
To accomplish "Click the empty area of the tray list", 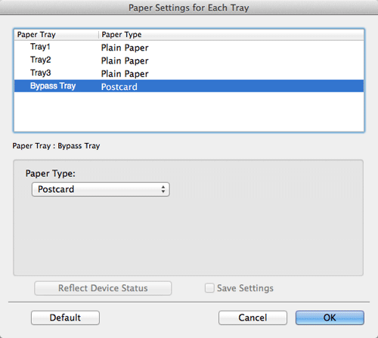I will tap(189, 112).
